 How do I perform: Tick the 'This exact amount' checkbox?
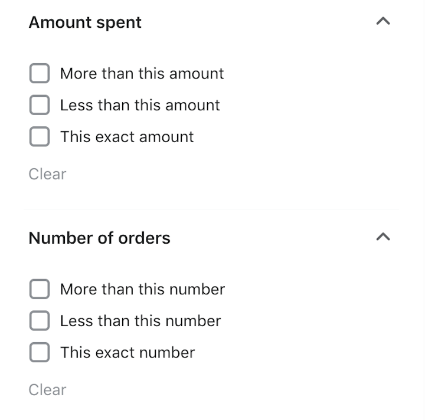coord(40,136)
